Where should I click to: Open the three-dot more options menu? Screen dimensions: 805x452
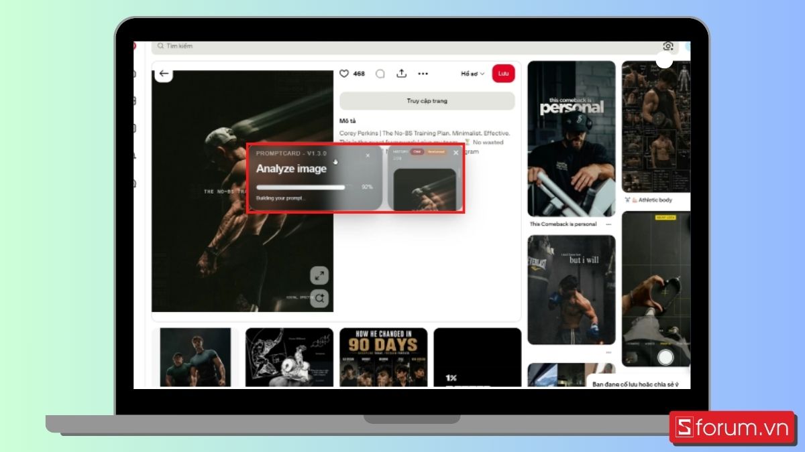pyautogui.click(x=423, y=74)
